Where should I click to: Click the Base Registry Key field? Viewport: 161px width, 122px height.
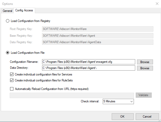98,35
